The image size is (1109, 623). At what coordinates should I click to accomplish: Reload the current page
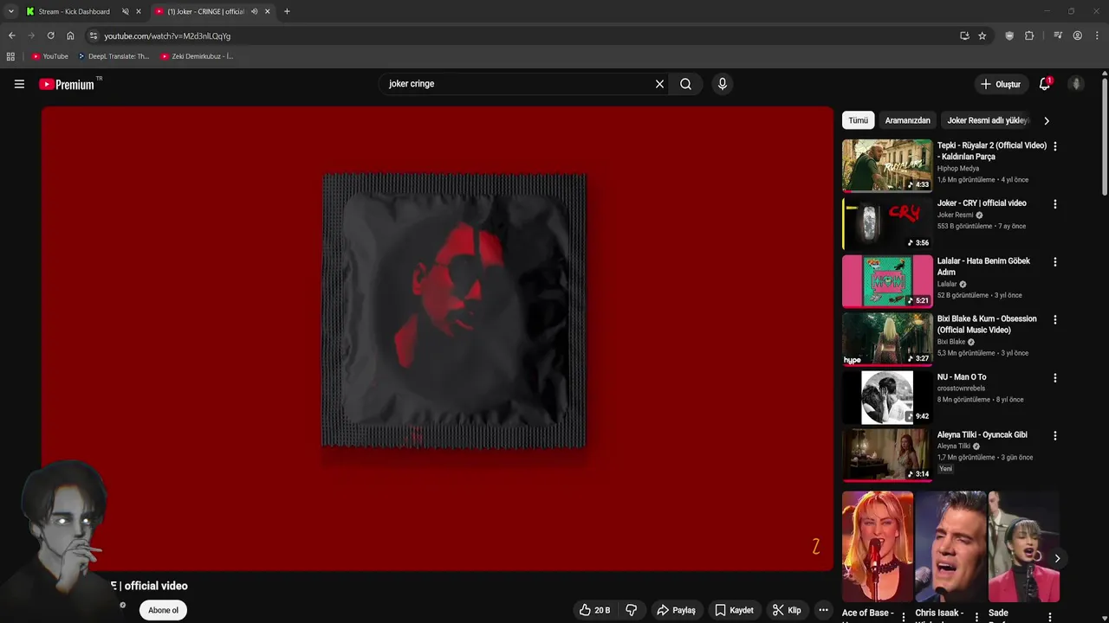50,35
